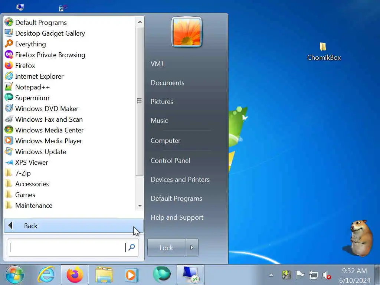Click the network tray icon
The height and width of the screenshot is (285, 380).
(313, 275)
